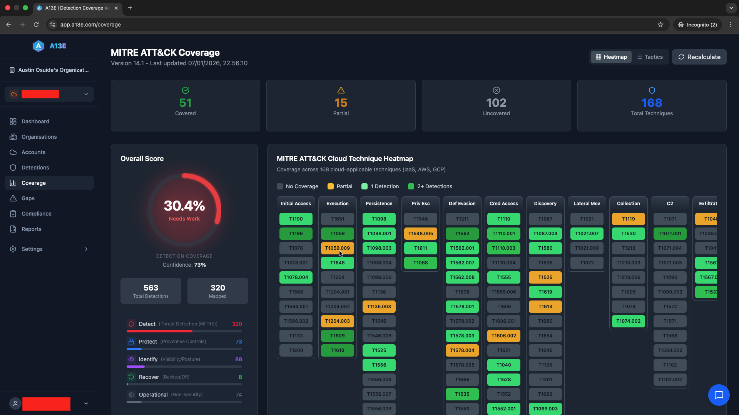
Task: Click the Recalculate button
Action: 699,56
